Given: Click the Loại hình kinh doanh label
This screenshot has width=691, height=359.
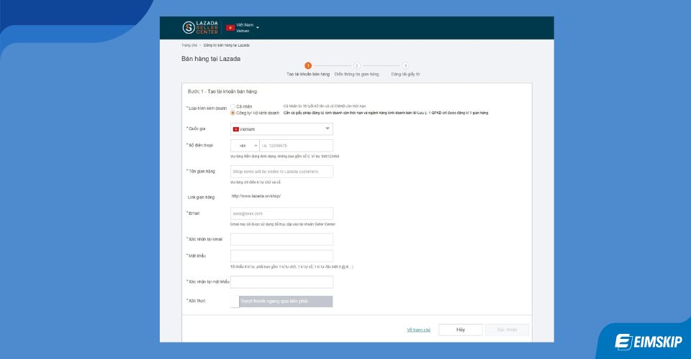Looking at the screenshot, I should [207, 108].
